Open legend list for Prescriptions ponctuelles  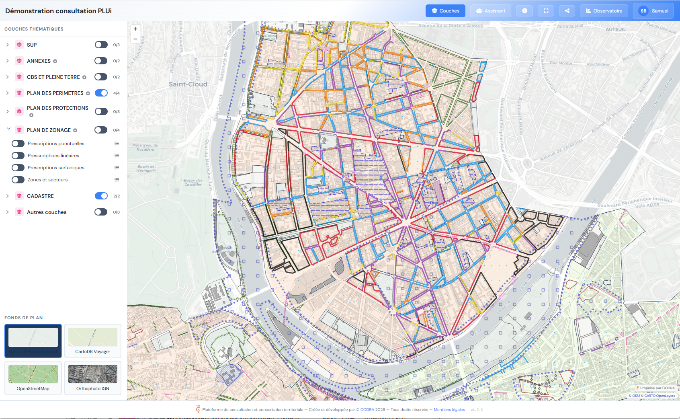[117, 144]
